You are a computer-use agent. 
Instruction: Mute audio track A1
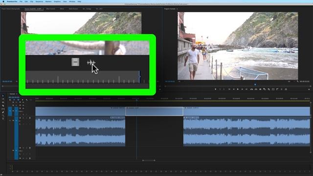tap(23, 118)
